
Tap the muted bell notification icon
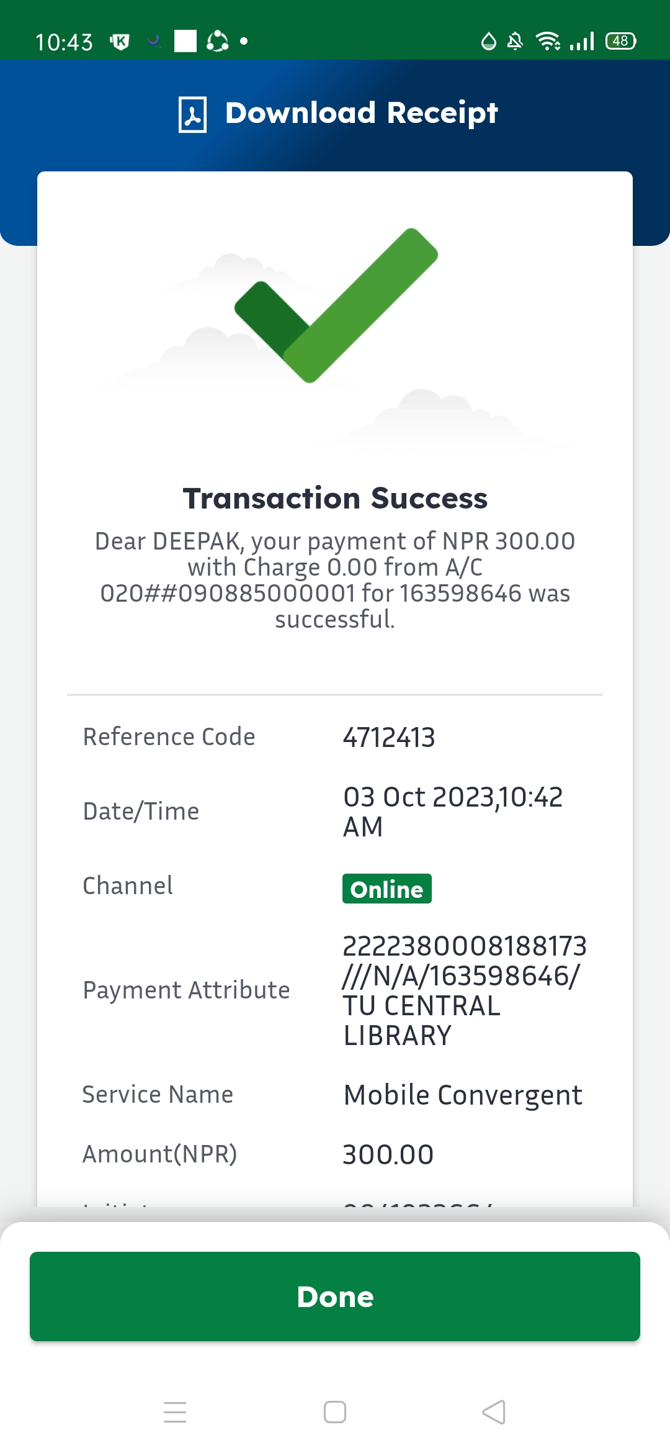tap(515, 42)
